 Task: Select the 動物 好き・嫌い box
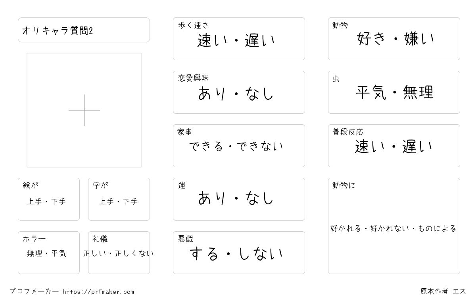tap(394, 39)
